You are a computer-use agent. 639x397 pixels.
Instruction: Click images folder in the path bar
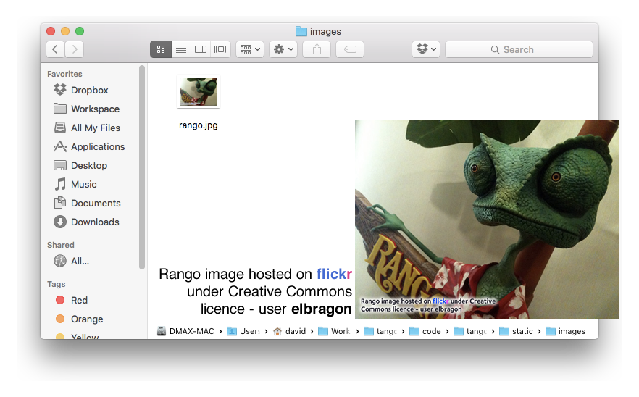click(x=566, y=331)
